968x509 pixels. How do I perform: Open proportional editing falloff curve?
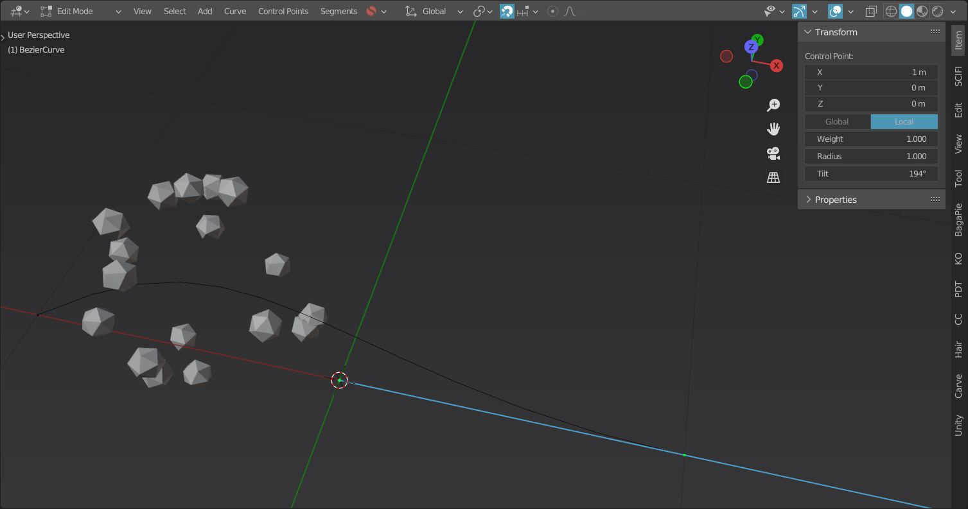coord(570,11)
